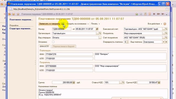
Task: Open Структура подчинен... in navigation panel
Action: pyautogui.click(x=21, y=29)
